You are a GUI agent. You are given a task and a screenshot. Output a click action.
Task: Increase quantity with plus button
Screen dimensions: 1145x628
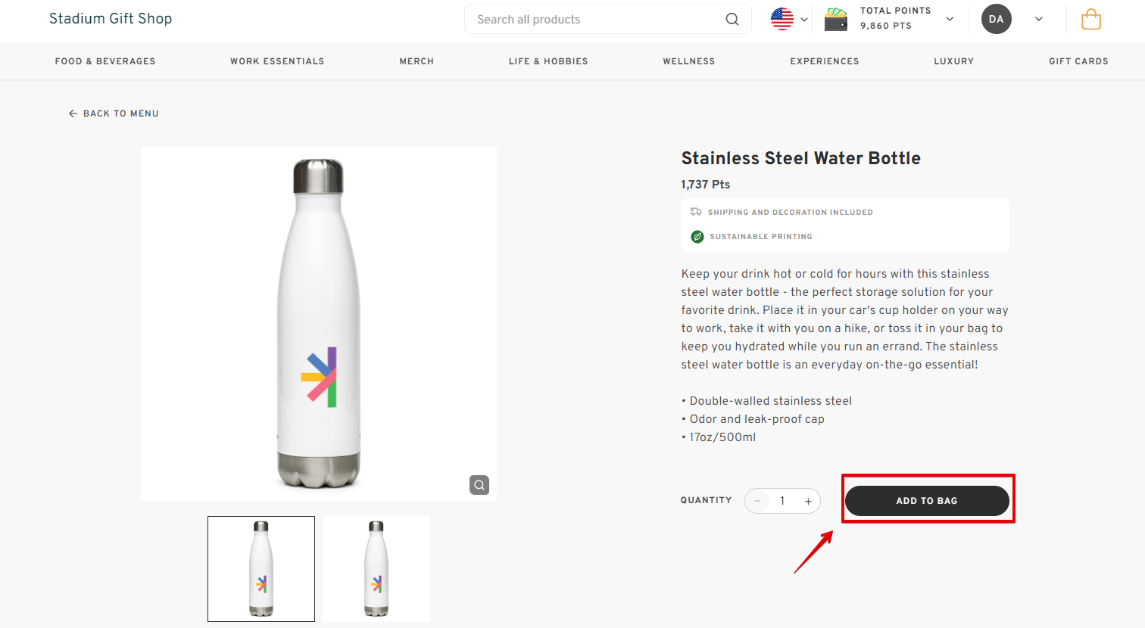(808, 501)
